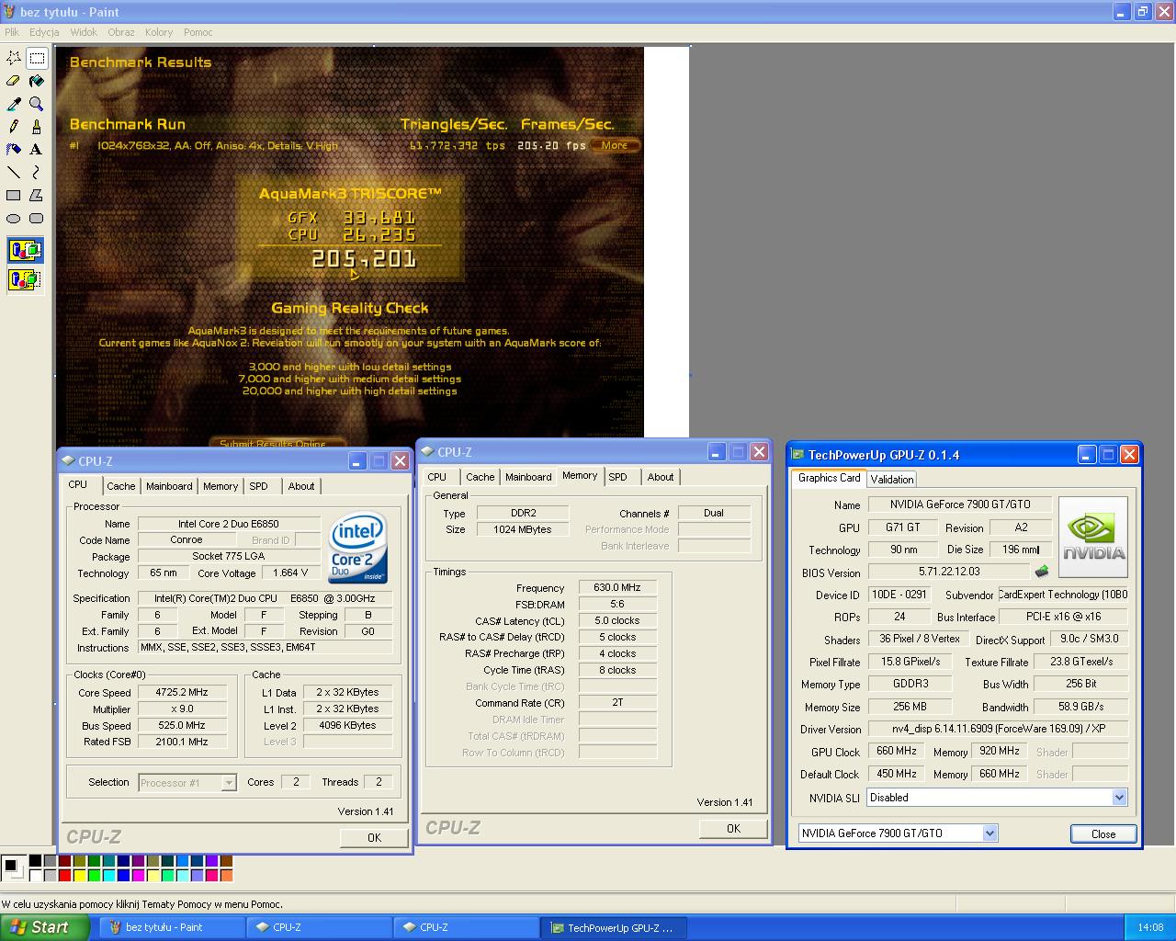The height and width of the screenshot is (941, 1176).
Task: Pick the yellow color swatch
Action: click(79, 875)
